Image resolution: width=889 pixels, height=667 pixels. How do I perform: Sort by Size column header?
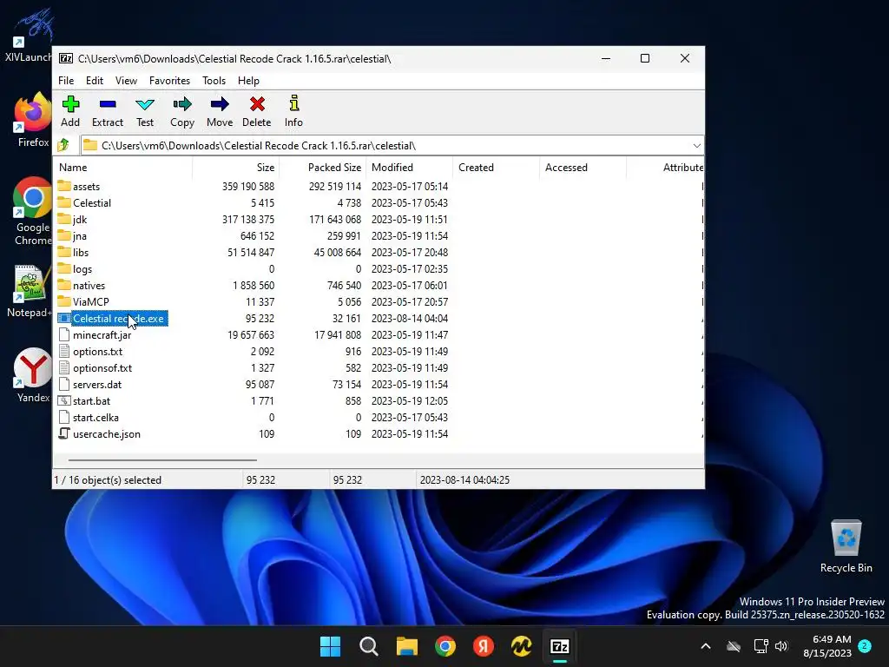[x=236, y=168]
